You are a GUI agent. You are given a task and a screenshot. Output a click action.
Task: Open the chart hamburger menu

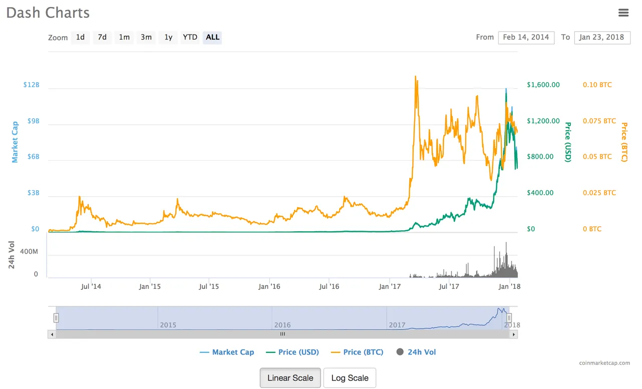[x=623, y=13]
